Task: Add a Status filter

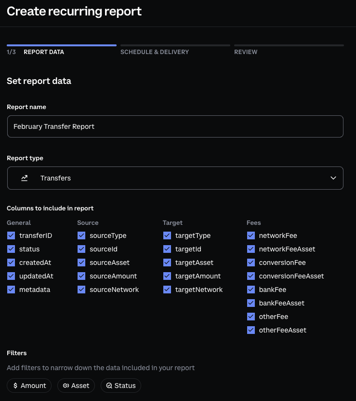Action: point(120,386)
